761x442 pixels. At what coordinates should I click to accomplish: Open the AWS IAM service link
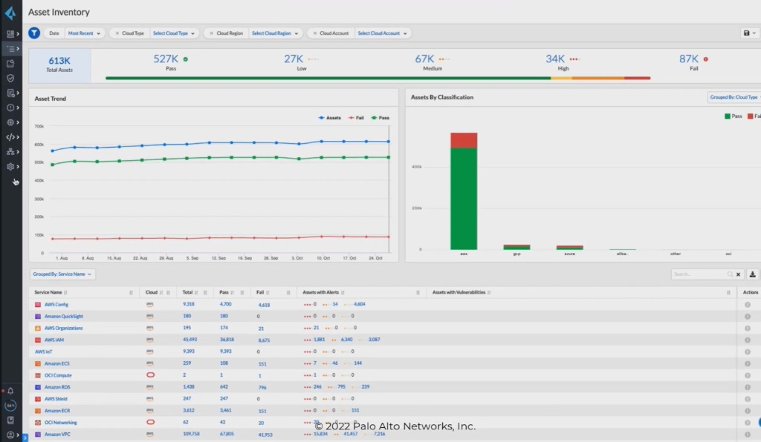click(54, 340)
